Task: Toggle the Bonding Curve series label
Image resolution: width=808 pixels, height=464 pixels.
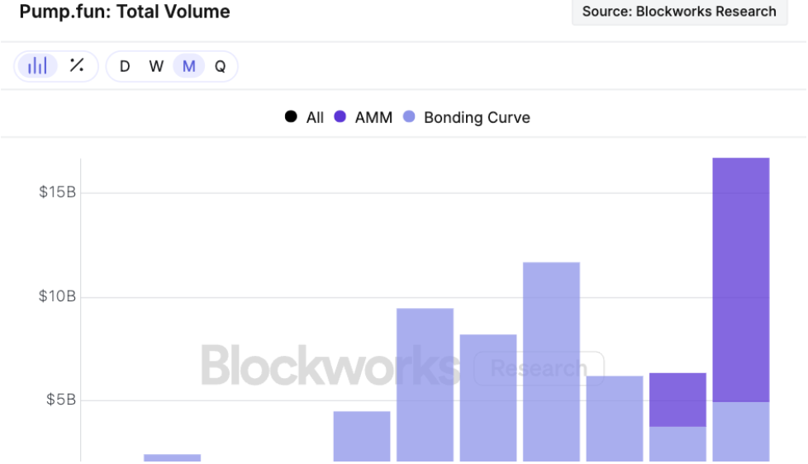Action: (x=477, y=117)
